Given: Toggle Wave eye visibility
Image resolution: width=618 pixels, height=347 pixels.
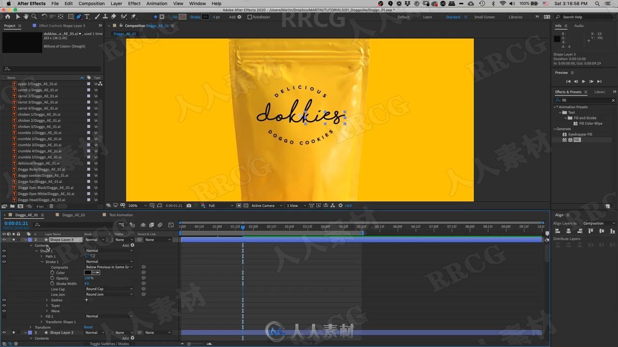Looking at the screenshot, I should [4, 311].
